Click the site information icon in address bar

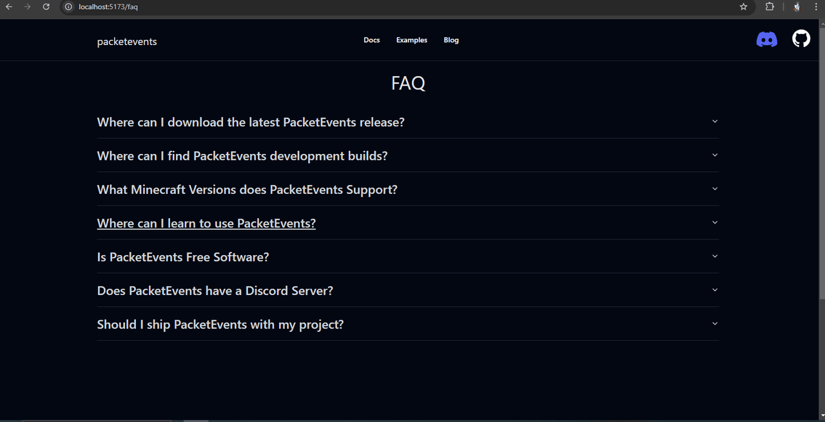(68, 7)
